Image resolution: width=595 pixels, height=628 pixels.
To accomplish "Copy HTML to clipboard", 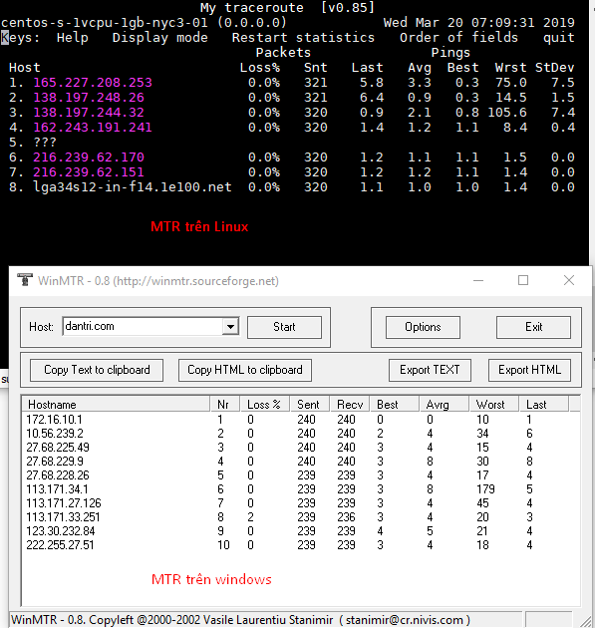I will point(245,370).
